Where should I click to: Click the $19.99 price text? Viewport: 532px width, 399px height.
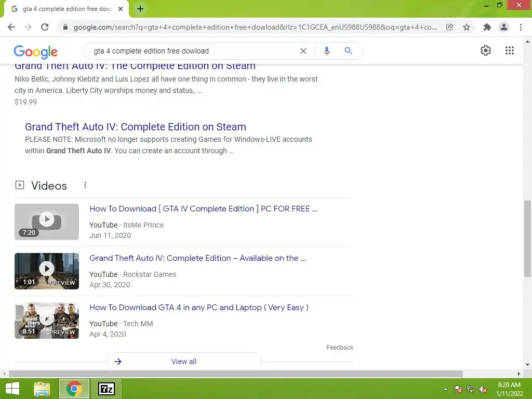click(26, 102)
